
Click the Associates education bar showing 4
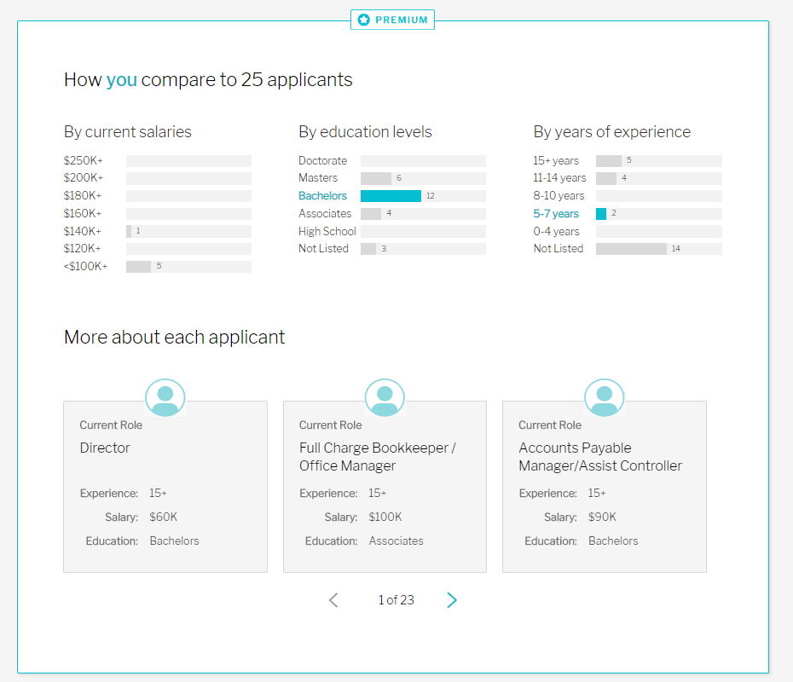371,214
